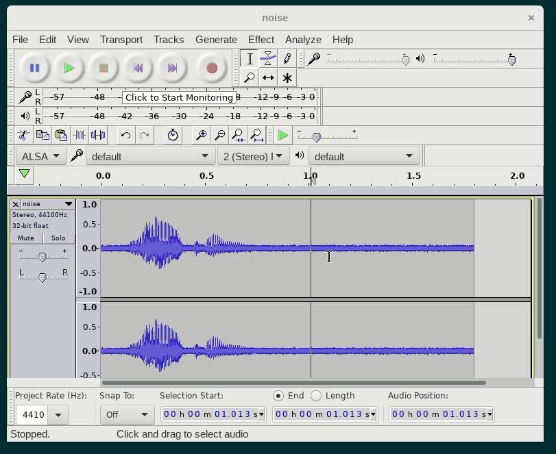Mute the noise track

tap(27, 238)
